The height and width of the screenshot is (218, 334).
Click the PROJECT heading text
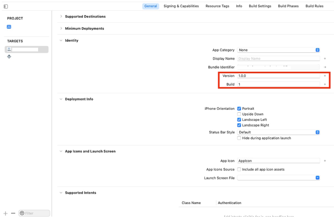pyautogui.click(x=15, y=18)
